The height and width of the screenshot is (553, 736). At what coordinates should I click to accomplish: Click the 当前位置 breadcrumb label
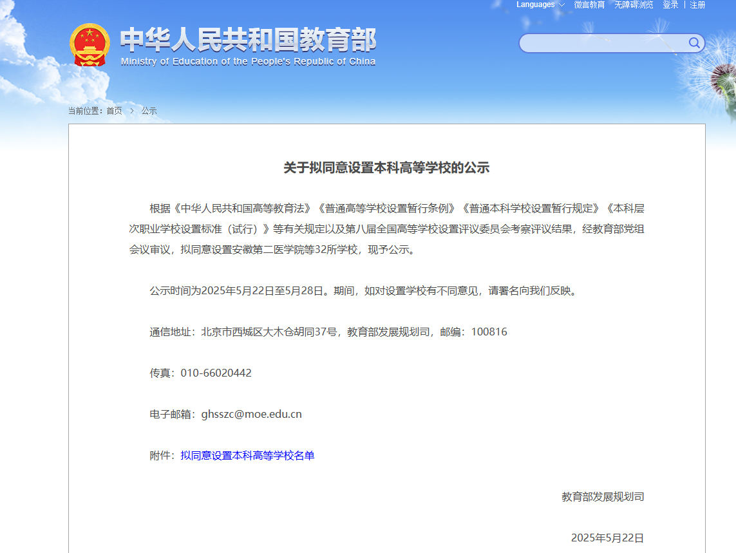(84, 111)
